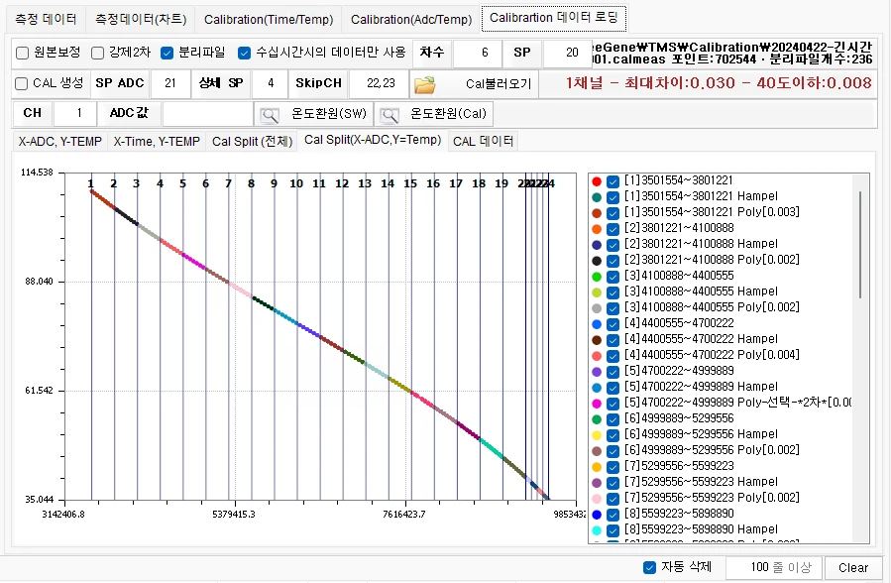The height and width of the screenshot is (583, 891).
Task: Click chart section marker 19
Action: (501, 183)
